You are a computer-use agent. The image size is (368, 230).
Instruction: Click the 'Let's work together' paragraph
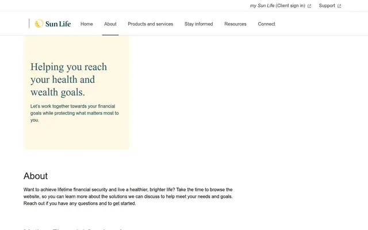pos(74,113)
